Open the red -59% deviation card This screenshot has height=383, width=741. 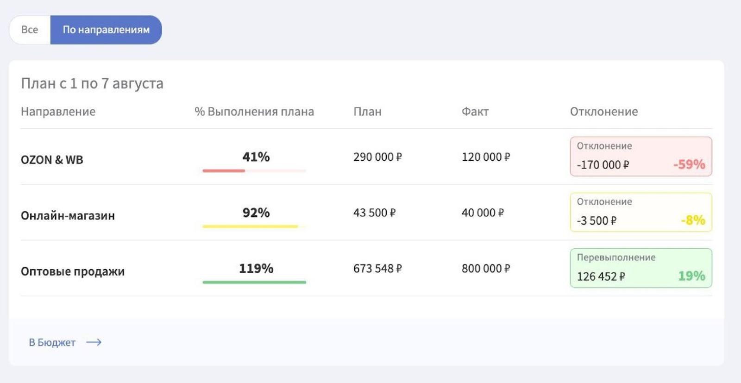(x=641, y=157)
